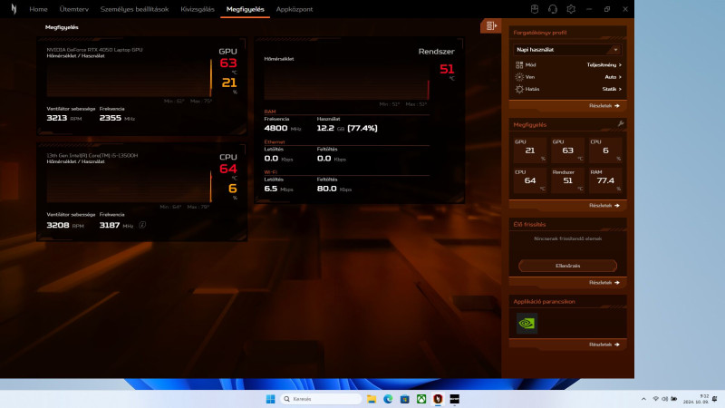Open the notification bell icon
The width and height of the screenshot is (725, 408).
(715, 399)
